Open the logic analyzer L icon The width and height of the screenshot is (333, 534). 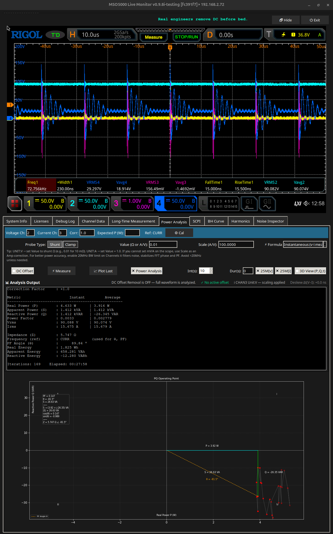(x=204, y=203)
